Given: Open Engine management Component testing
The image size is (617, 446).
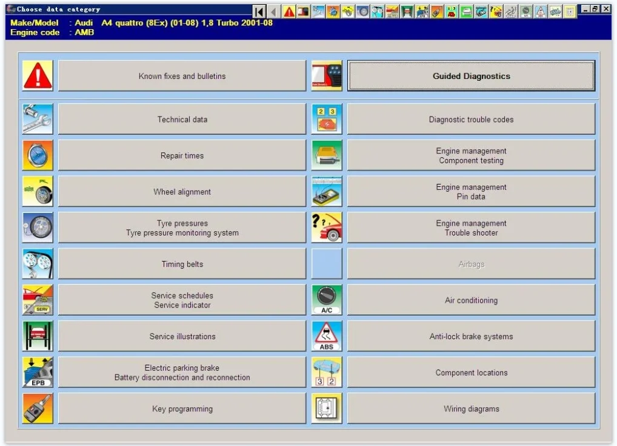Looking at the screenshot, I should click(x=471, y=155).
